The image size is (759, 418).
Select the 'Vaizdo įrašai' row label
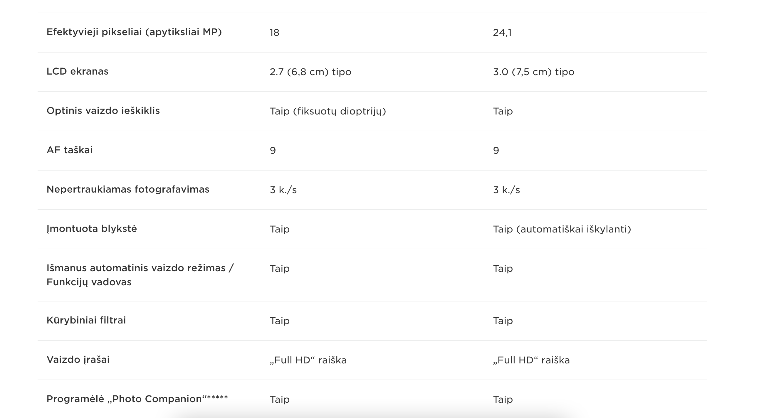78,360
